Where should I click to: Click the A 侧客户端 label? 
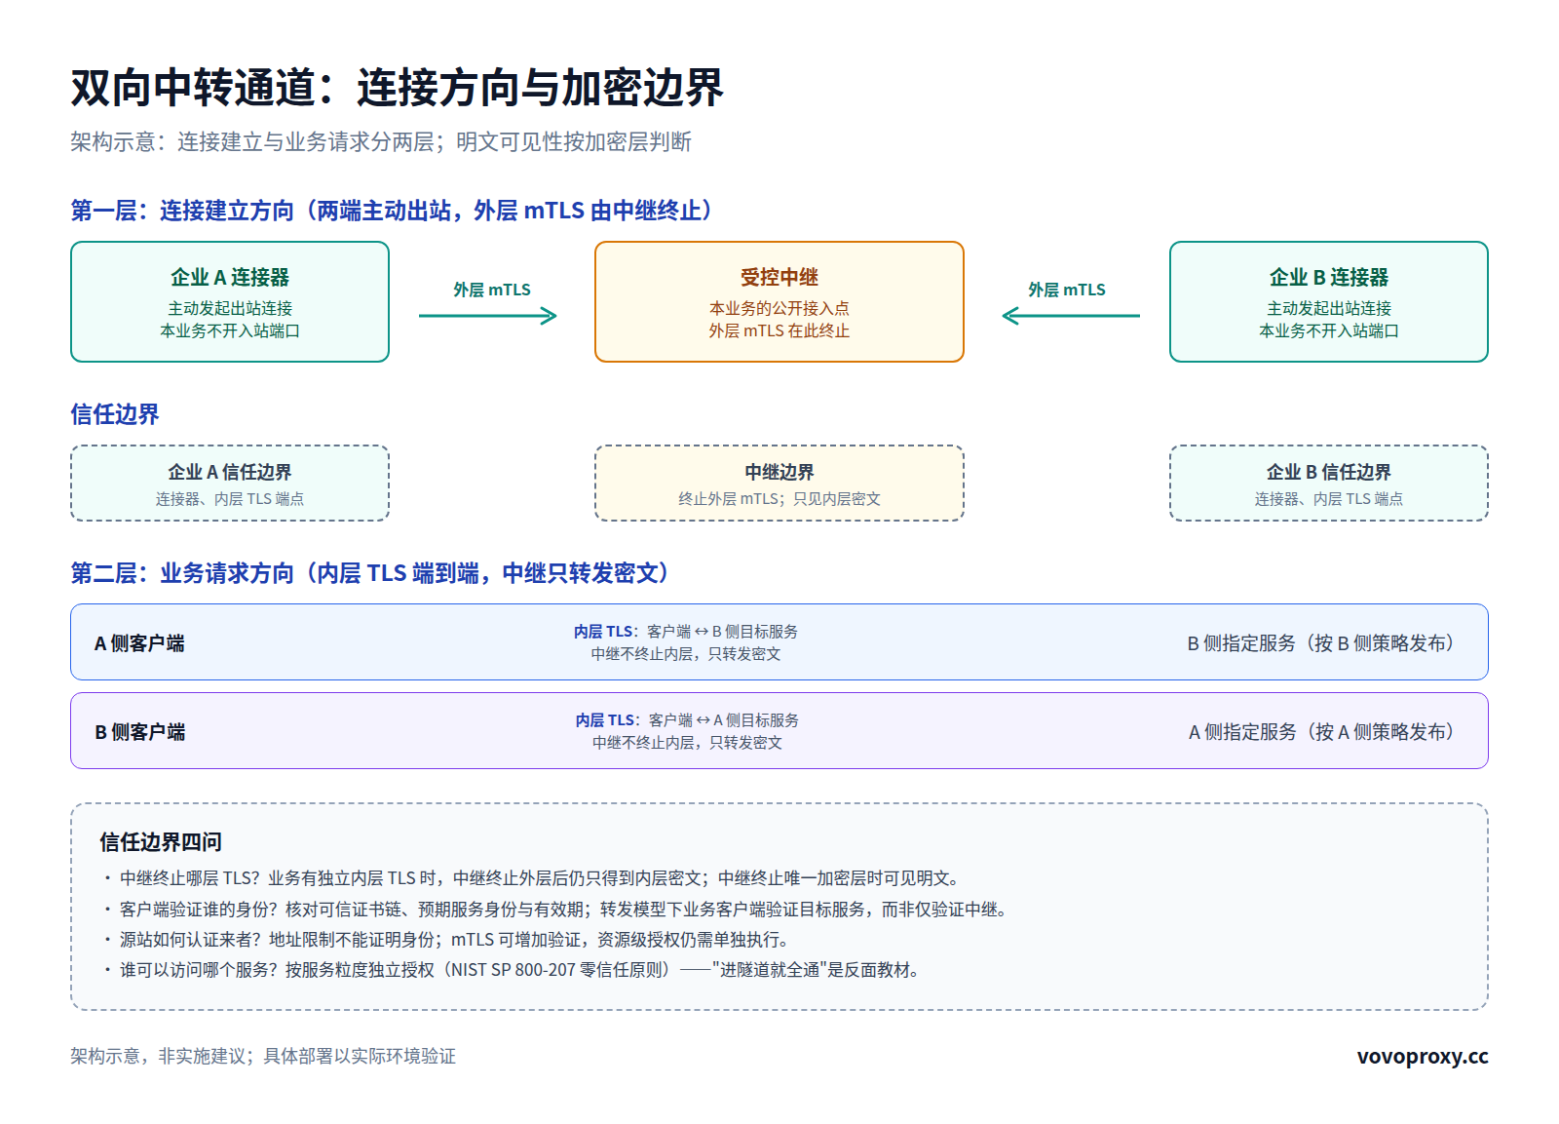coord(139,643)
